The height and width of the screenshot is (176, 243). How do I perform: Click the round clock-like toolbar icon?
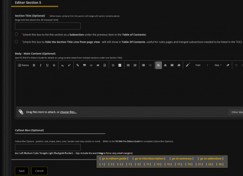(x=113, y=65)
